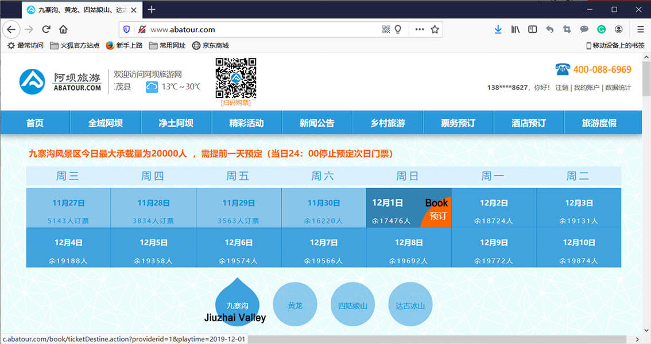Open the chat bubble toolbar icon

coord(584,29)
